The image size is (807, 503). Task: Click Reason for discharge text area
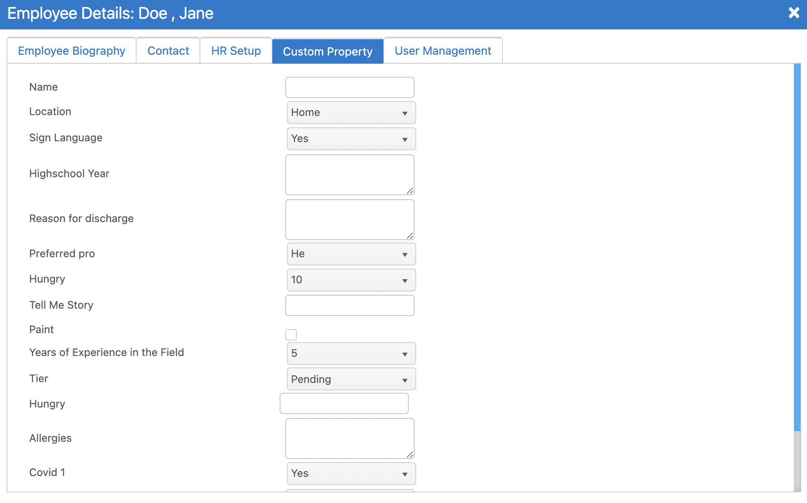pos(350,219)
